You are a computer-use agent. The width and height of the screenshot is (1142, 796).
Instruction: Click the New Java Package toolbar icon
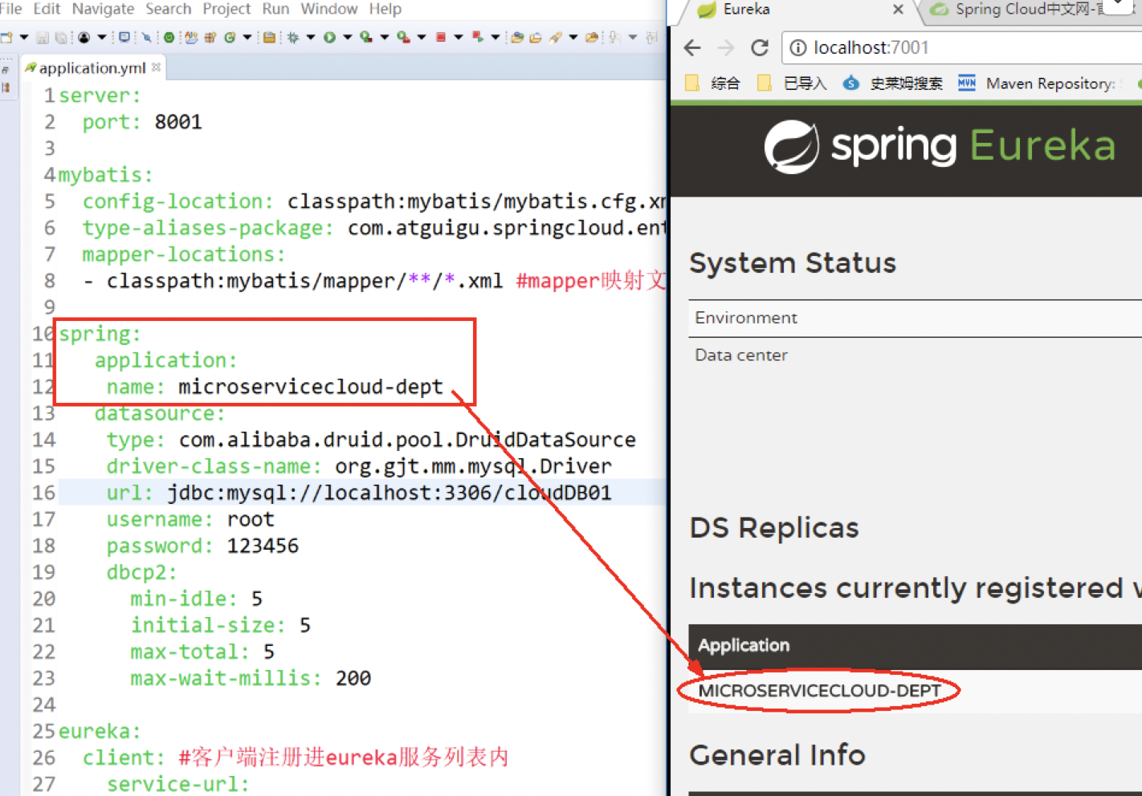210,37
